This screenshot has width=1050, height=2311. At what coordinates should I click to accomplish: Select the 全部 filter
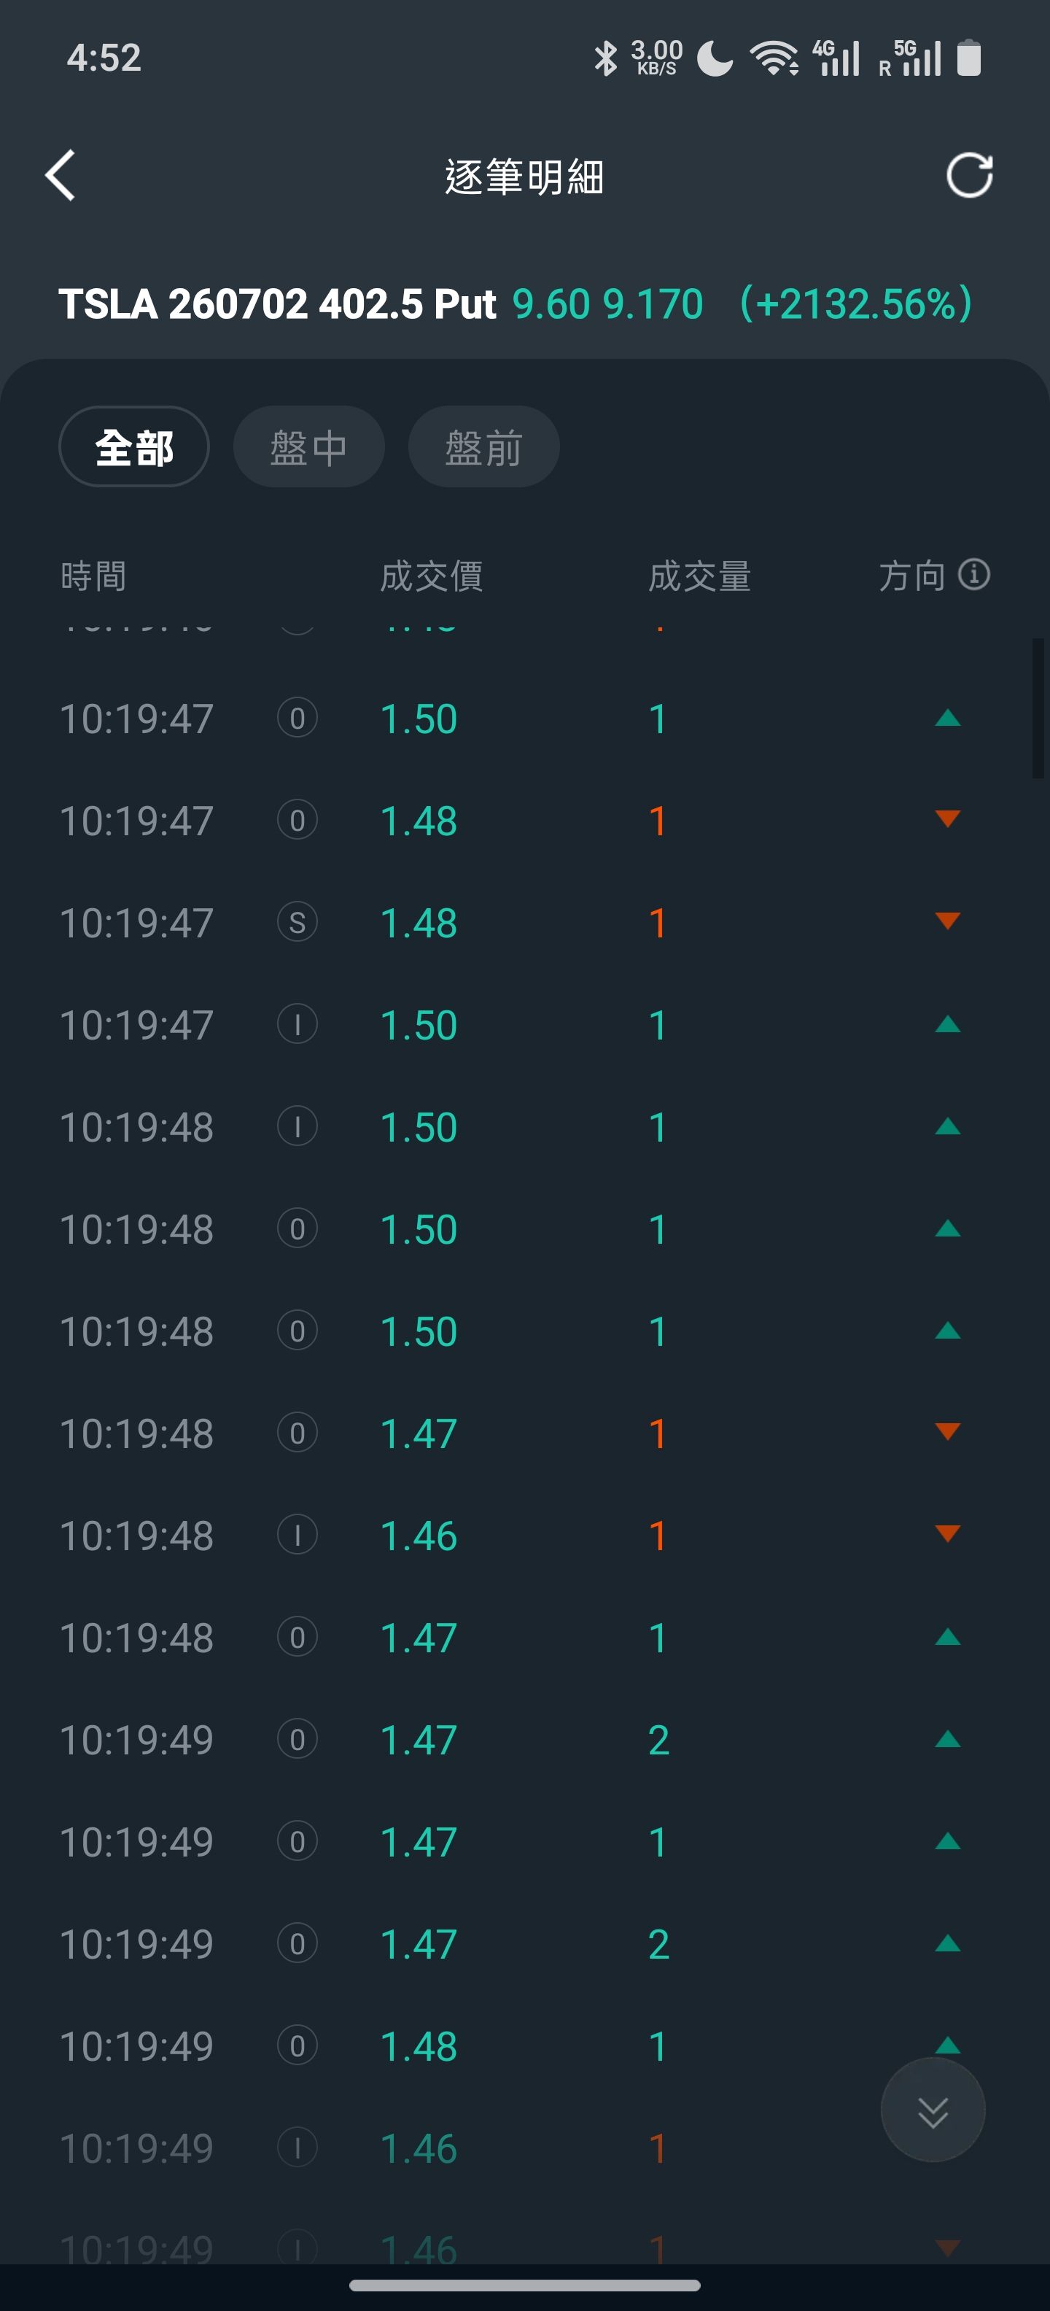[133, 446]
